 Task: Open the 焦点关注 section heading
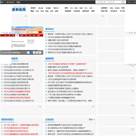point(49,29)
